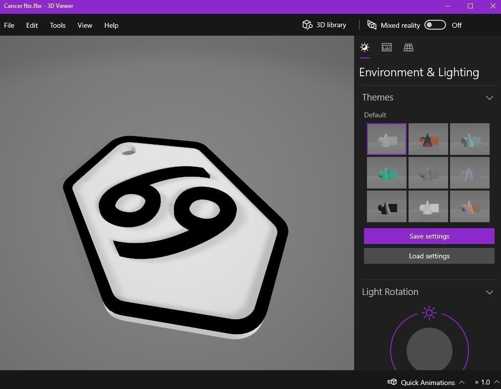Expand the Quick Animations chevron
This screenshot has width=501, height=389.
click(462, 382)
